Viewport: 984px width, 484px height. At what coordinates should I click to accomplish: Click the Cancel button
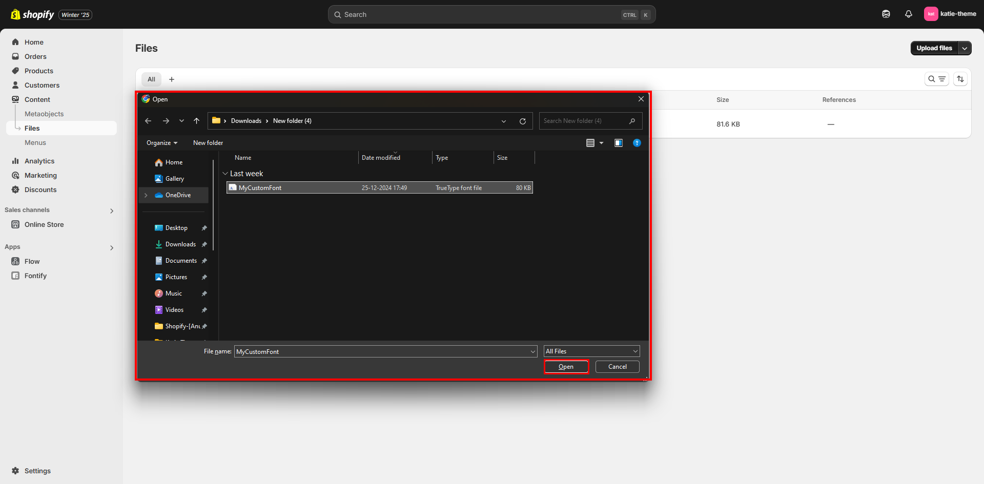[x=617, y=367]
